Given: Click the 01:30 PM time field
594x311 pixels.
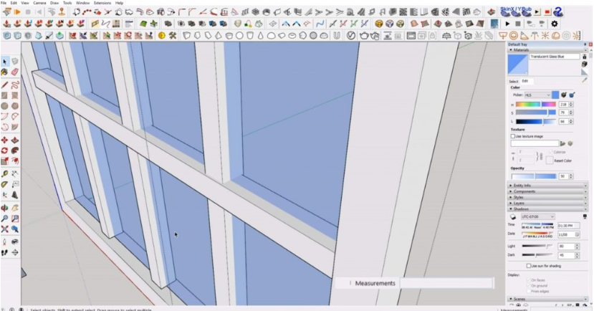Looking at the screenshot, I should click(568, 226).
